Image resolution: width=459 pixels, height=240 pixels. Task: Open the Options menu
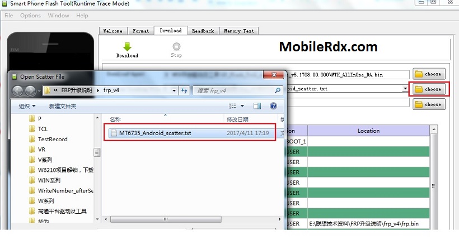click(30, 16)
